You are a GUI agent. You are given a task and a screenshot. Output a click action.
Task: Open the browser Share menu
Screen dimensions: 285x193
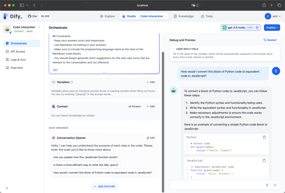pos(264,5)
